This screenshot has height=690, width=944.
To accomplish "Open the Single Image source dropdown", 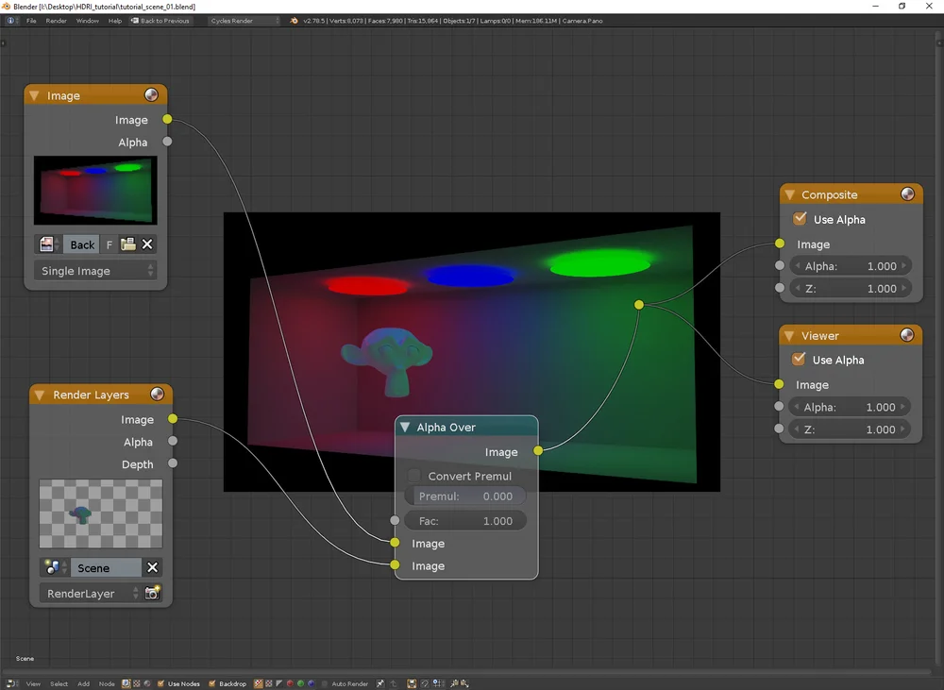I will coord(95,271).
